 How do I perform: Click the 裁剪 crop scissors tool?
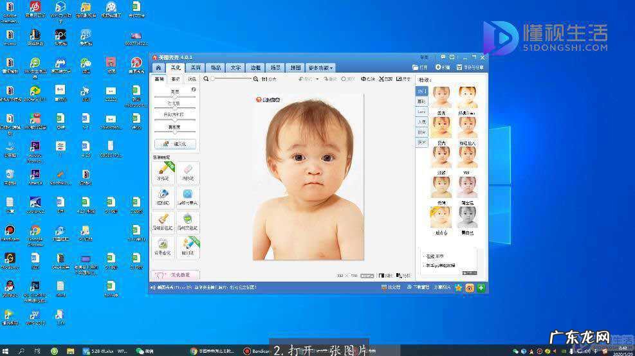[385, 79]
